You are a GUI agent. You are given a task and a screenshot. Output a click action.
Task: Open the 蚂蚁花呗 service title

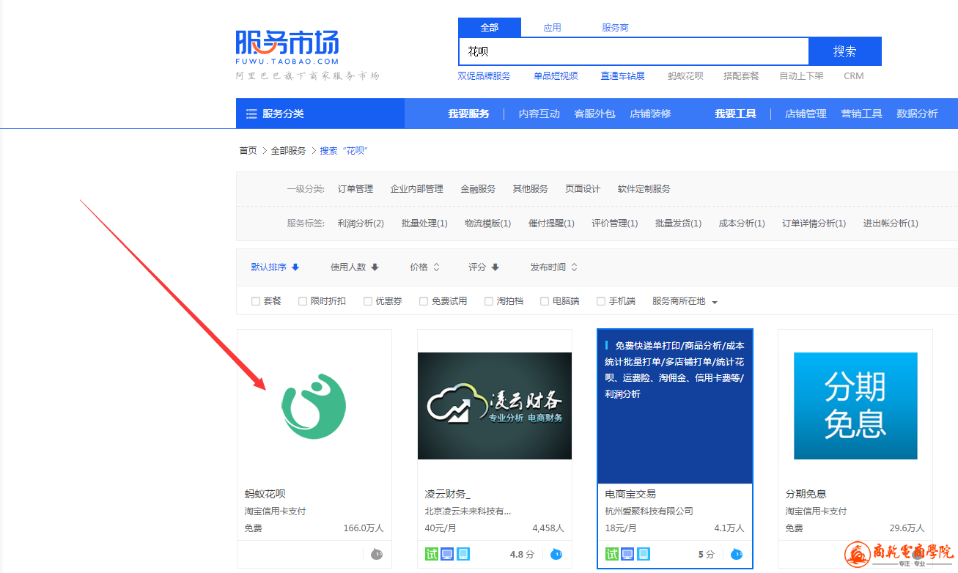[x=265, y=494]
